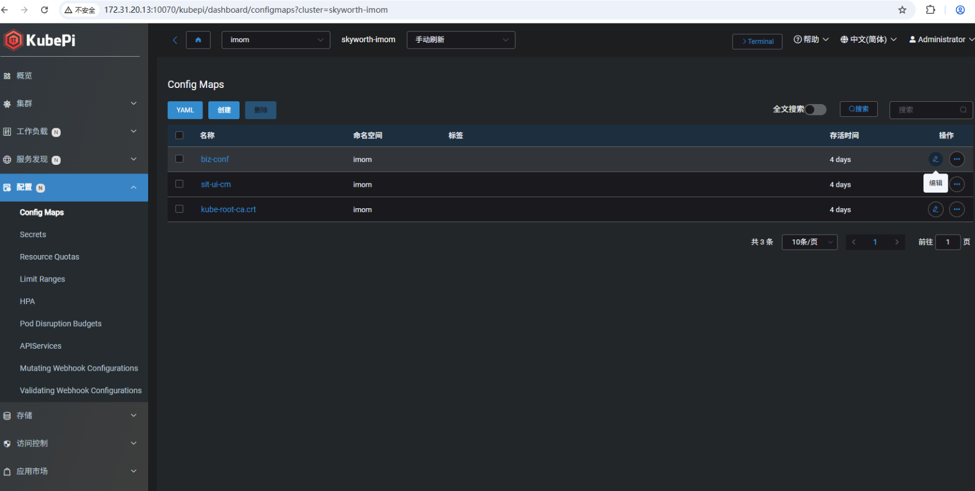Click edit icon for biz-conf row
Screen dimensions: 975x491
[935, 159]
